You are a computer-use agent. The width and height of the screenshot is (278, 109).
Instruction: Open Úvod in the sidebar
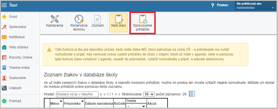coord(13,17)
